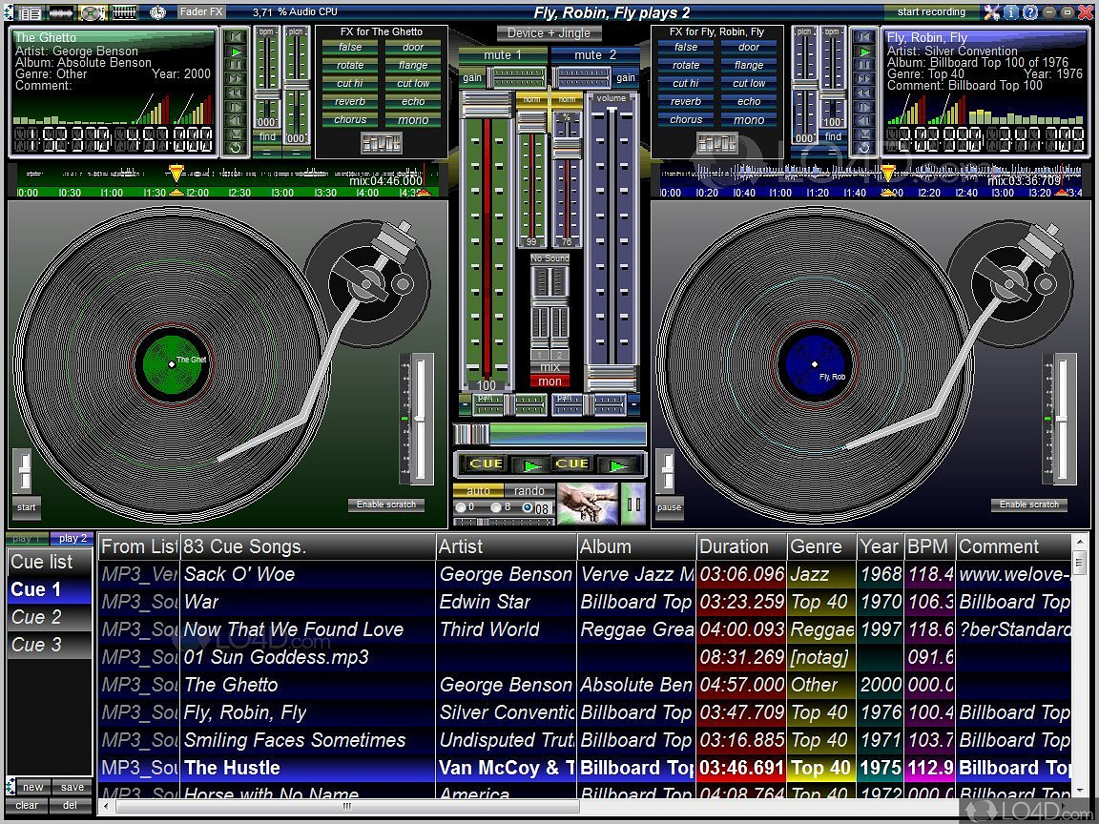The height and width of the screenshot is (824, 1099).
Task: Open the equalizer icon under FX for The Ghetto
Action: pyautogui.click(x=381, y=143)
